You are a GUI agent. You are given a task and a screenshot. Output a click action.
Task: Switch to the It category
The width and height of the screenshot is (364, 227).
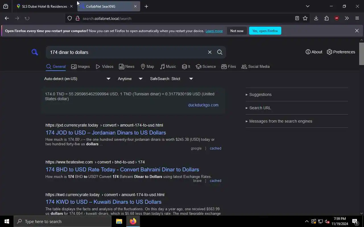186,66
